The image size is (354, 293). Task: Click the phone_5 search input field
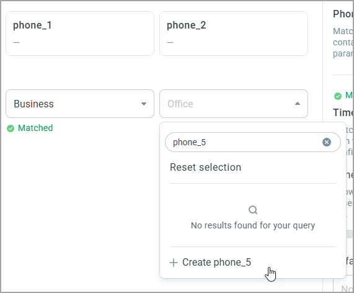tap(253, 142)
